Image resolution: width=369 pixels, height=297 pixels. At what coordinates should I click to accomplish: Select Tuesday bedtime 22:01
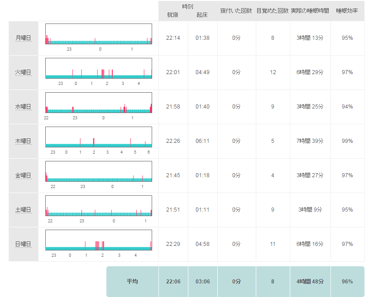(x=173, y=72)
